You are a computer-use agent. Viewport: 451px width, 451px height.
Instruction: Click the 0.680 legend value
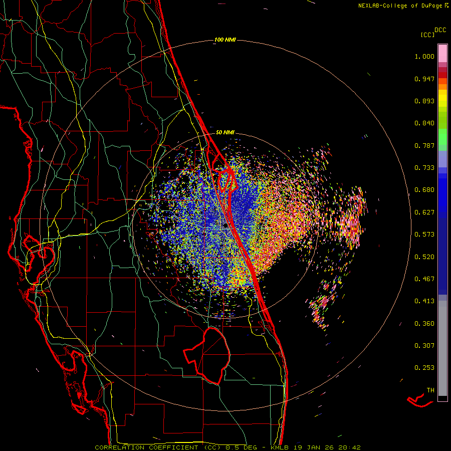424,190
